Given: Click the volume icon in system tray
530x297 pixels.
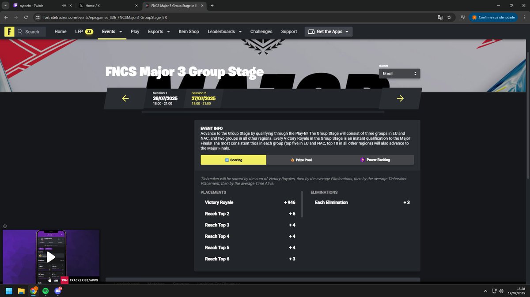Looking at the screenshot, I should coord(501,291).
